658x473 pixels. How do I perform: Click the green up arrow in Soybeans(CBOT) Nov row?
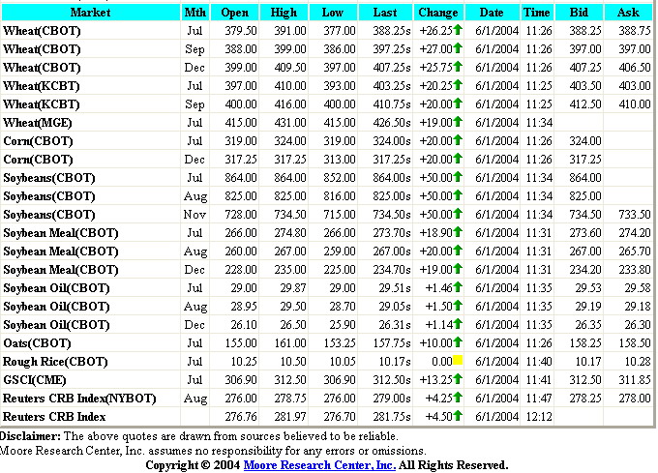458,213
